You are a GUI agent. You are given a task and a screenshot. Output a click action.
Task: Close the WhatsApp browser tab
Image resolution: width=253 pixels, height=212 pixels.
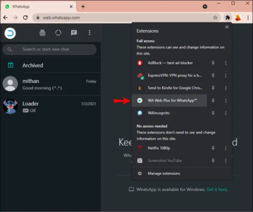[x=71, y=7]
